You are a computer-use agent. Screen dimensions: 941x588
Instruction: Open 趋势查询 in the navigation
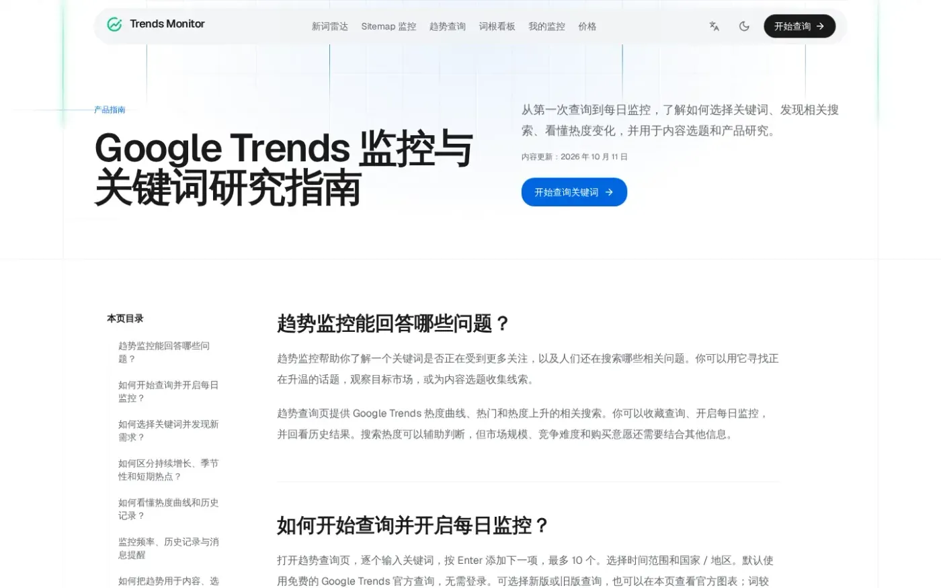[x=448, y=26]
